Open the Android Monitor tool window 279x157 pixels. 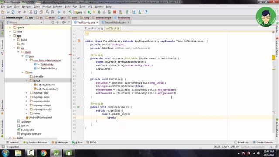click(35, 143)
